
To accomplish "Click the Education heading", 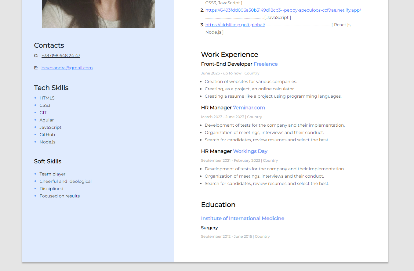I will tap(218, 204).
